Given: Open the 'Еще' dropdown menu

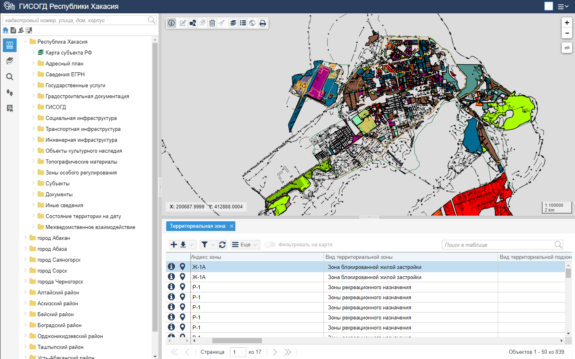Looking at the screenshot, I should pos(245,245).
